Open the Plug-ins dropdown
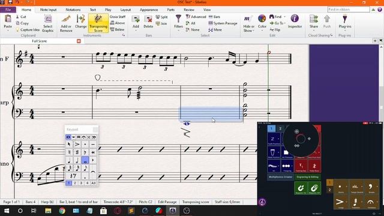This screenshot has width=384, height=216. pos(345,23)
